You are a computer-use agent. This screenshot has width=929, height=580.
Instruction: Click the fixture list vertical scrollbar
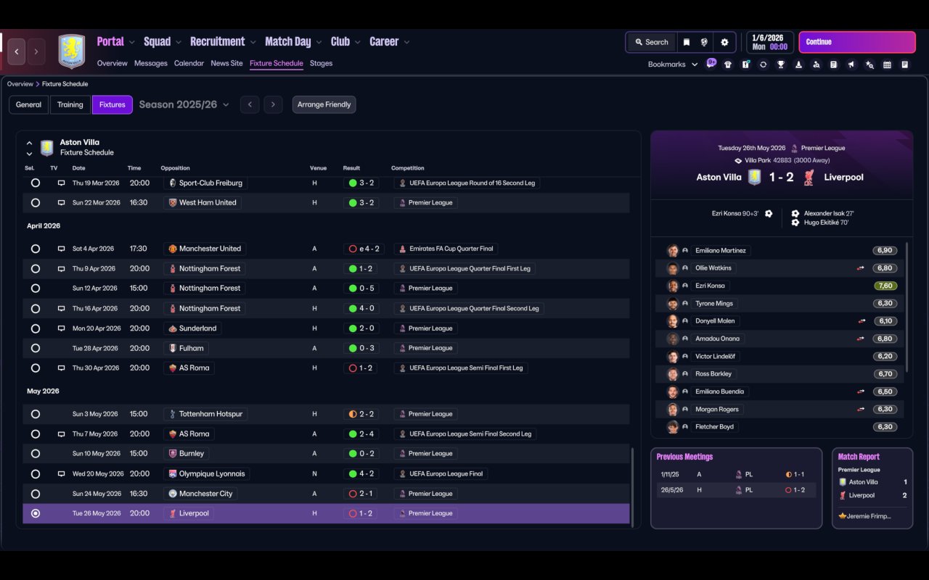coord(631,487)
